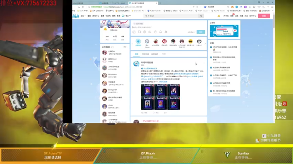This screenshot has height=164, width=293.
Task: Open Overwatch Pro bookmark
Action: coord(138,11)
